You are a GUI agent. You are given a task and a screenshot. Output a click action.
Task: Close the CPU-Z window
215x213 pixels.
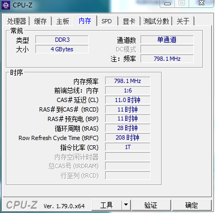[201, 3]
